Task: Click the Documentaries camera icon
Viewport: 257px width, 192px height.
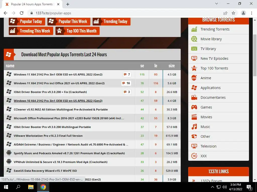Action: click(194, 97)
